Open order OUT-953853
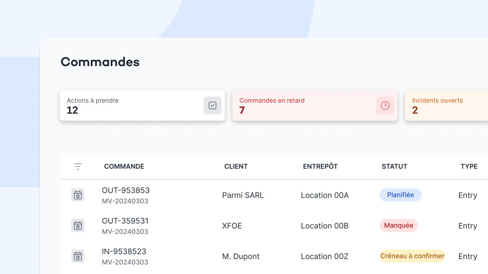This screenshot has height=274, width=488. [x=126, y=190]
